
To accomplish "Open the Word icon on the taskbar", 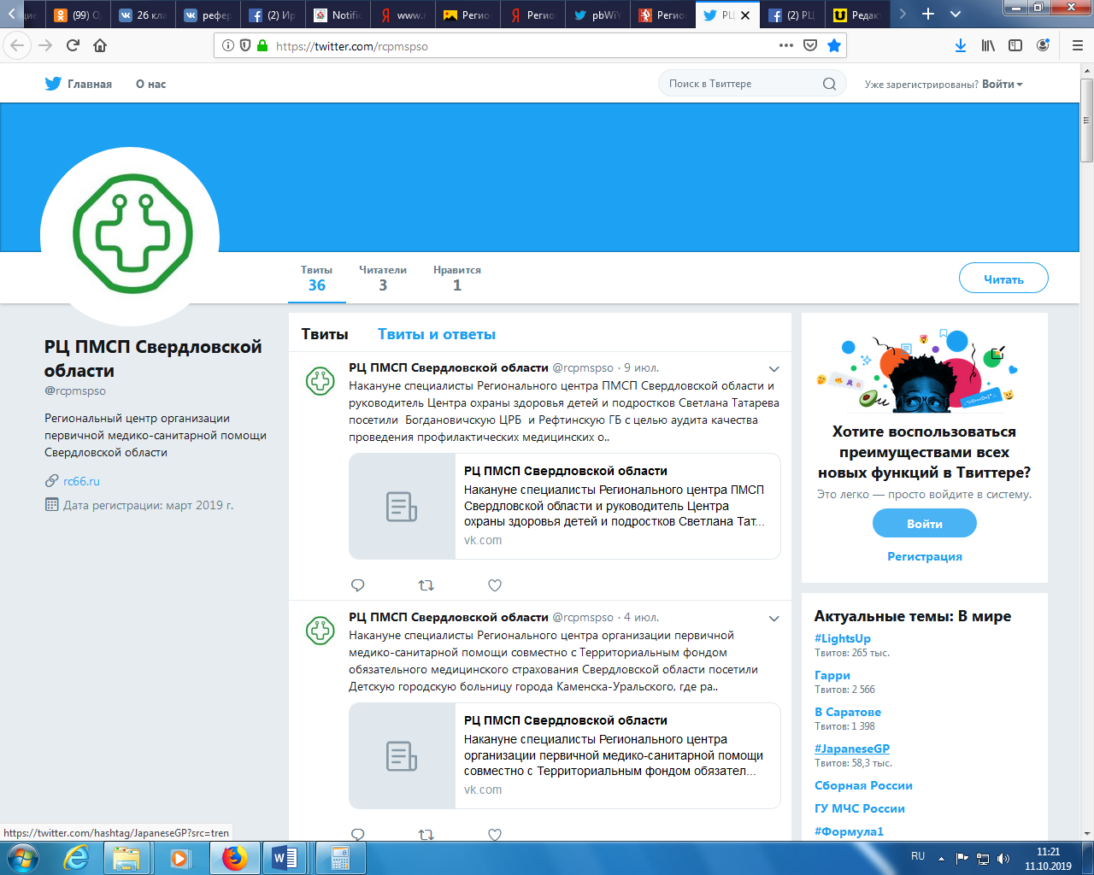I will [x=285, y=857].
